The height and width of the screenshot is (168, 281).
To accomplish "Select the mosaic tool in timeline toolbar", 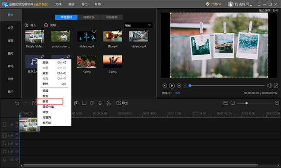I will click(77, 103).
